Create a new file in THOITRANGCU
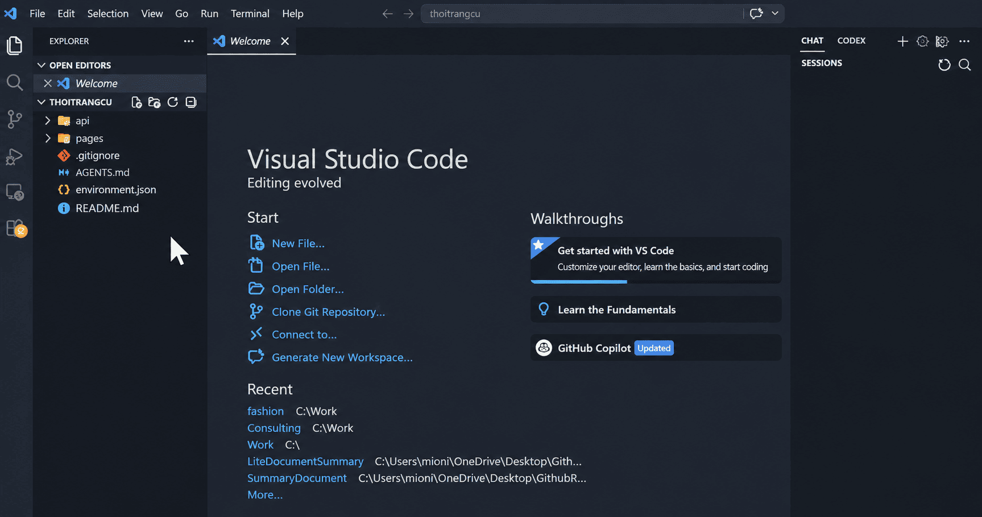The width and height of the screenshot is (982, 517). pos(136,102)
